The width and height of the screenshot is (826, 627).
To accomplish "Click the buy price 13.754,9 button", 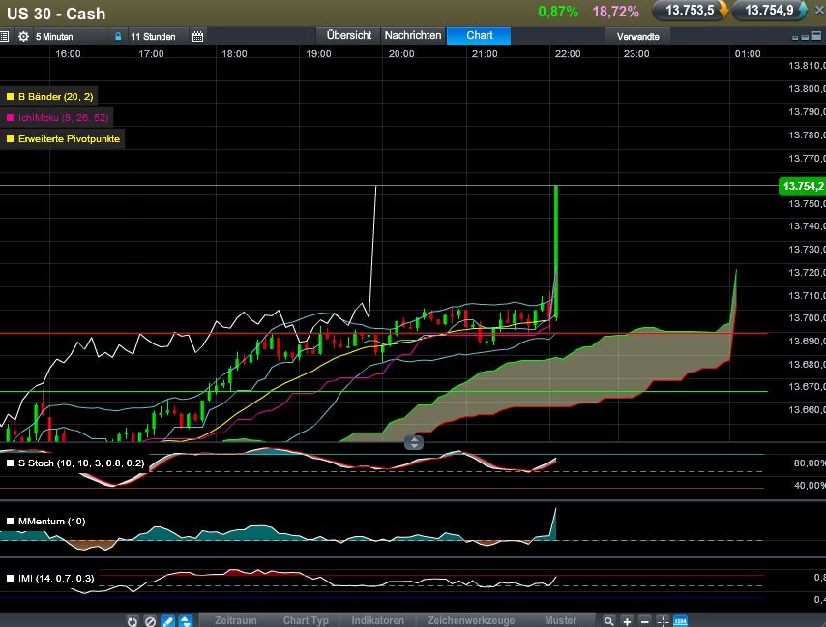I will coord(770,10).
